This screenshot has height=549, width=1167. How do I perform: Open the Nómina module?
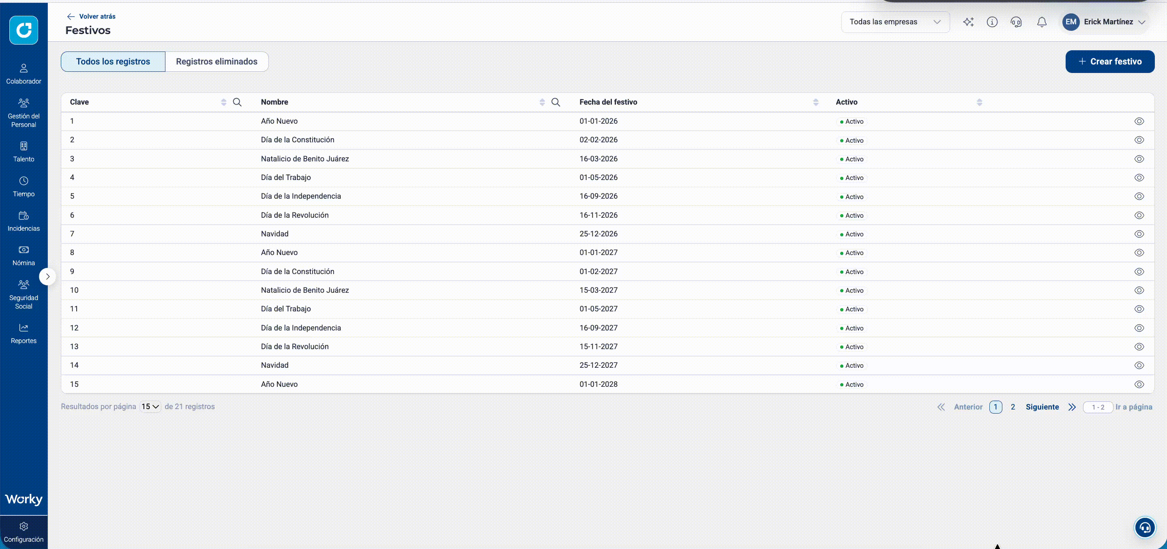click(24, 256)
